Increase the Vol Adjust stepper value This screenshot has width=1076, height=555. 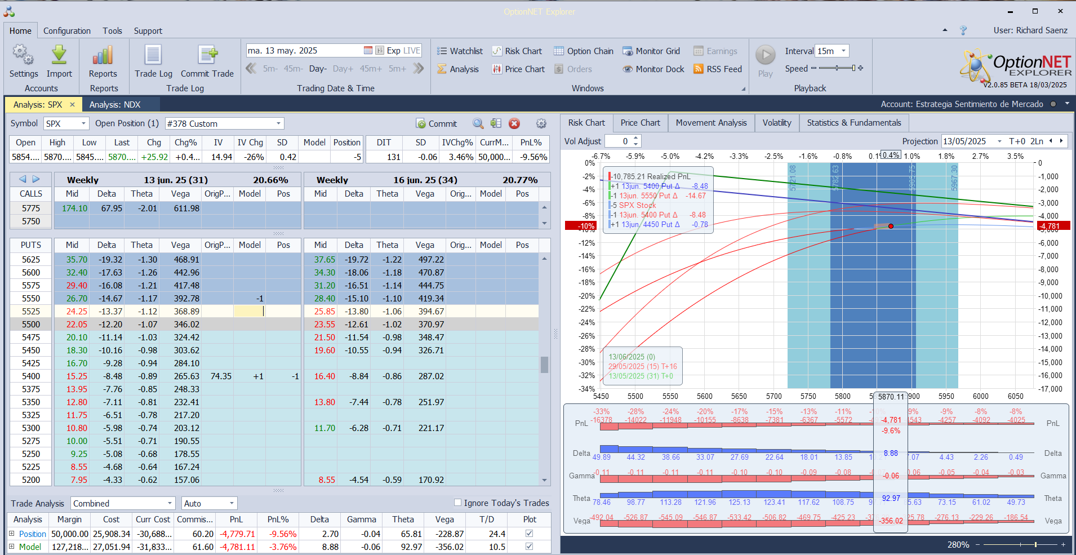click(636, 138)
